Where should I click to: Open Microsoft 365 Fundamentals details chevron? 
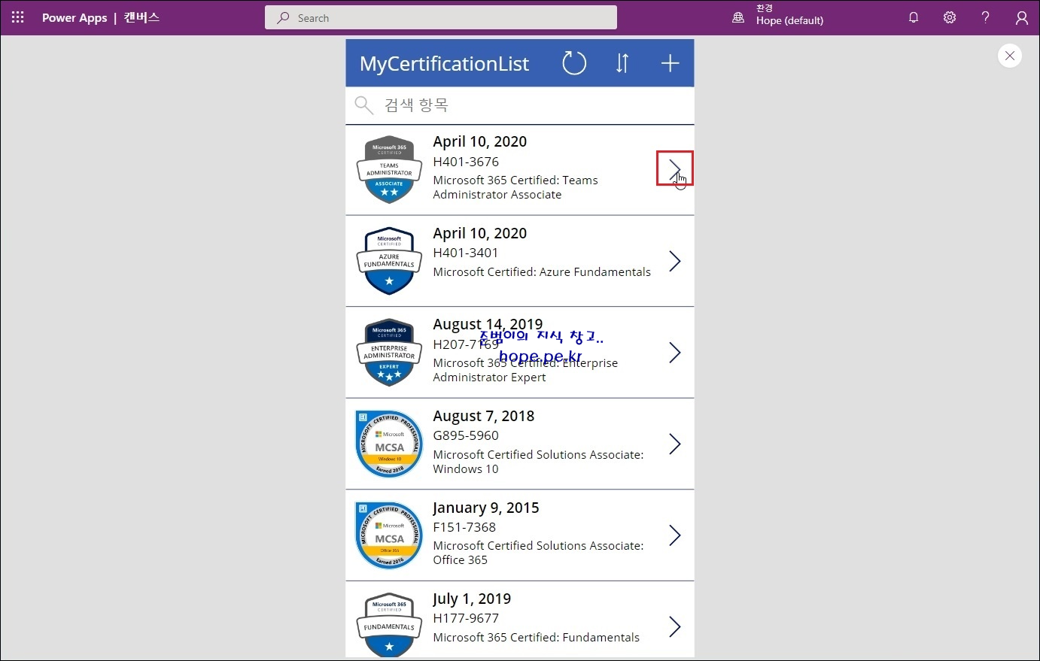point(674,626)
